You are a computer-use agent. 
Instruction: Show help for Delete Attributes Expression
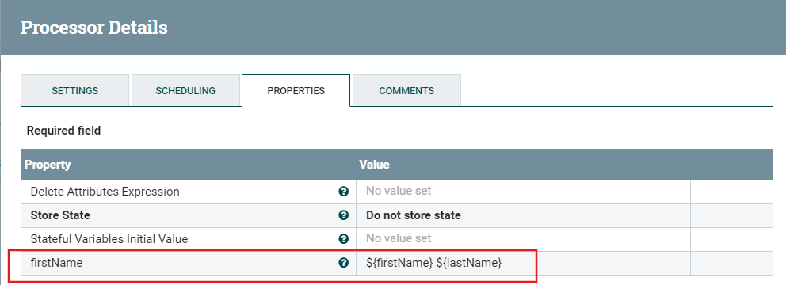[x=343, y=191]
